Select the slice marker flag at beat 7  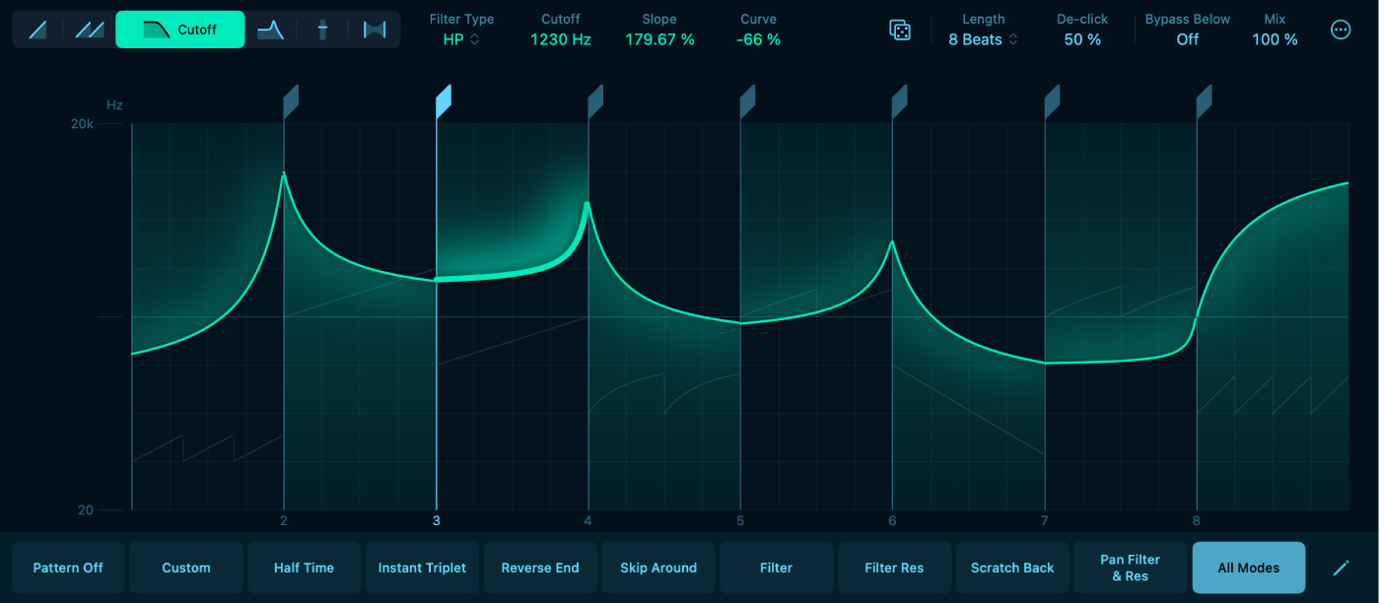coord(1052,101)
